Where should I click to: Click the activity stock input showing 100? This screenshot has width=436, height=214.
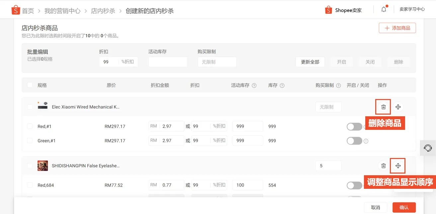coord(247,185)
